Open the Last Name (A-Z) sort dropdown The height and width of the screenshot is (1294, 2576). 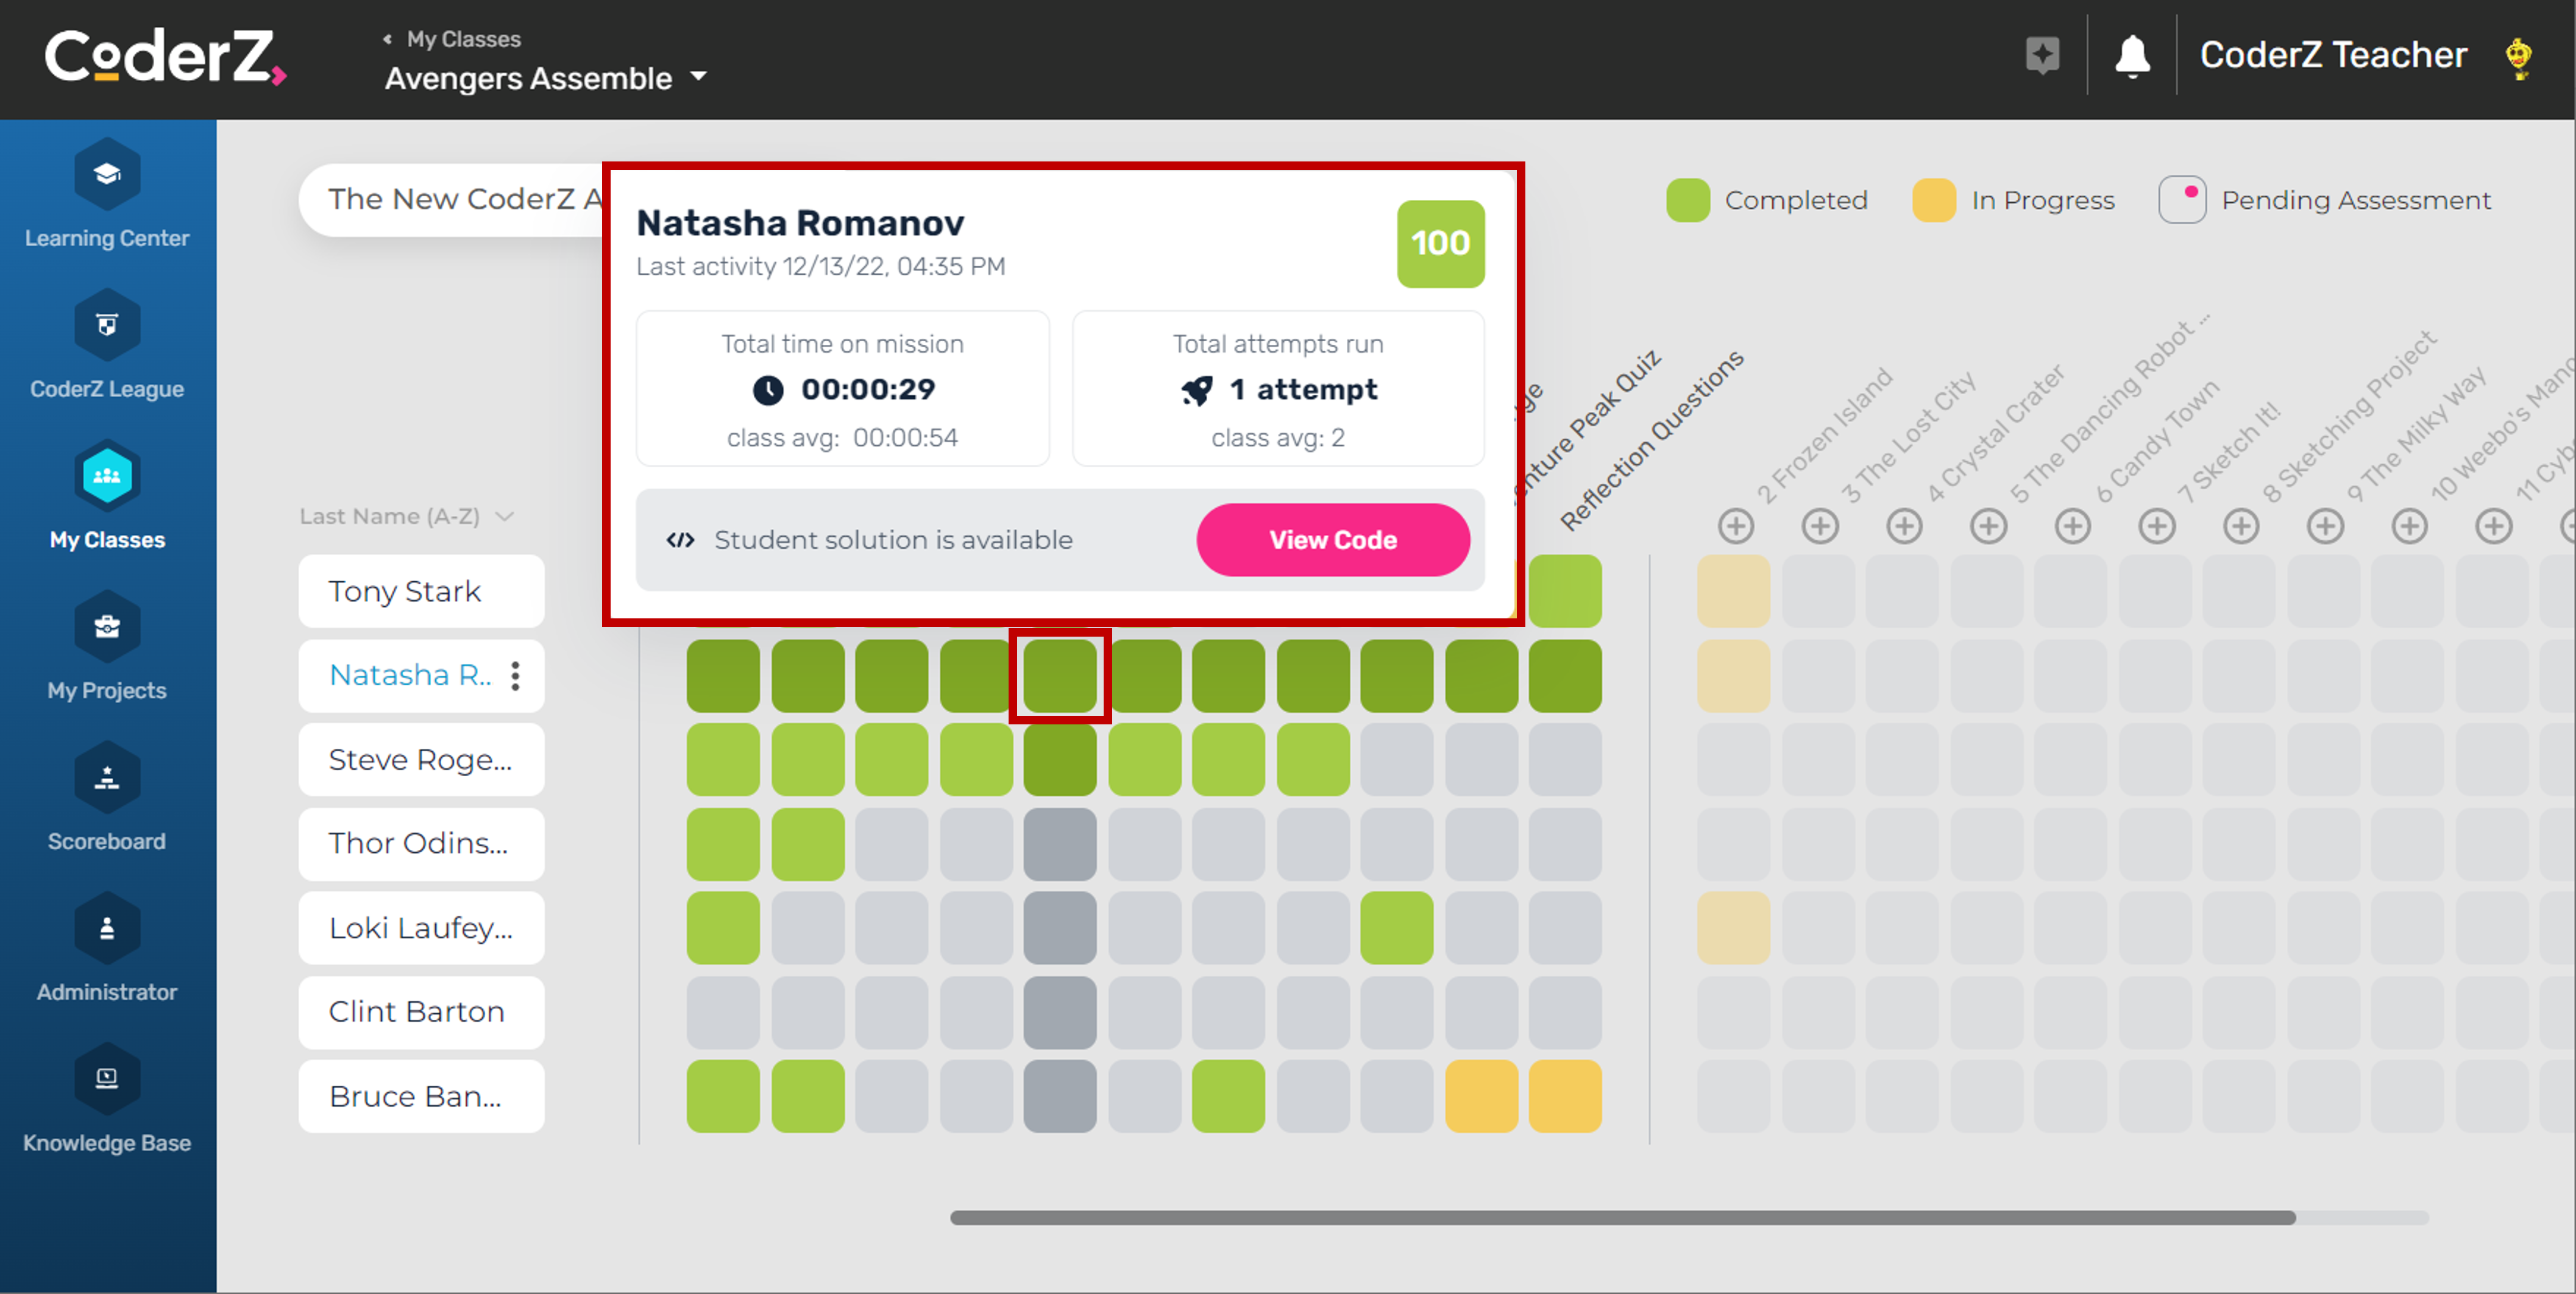407,516
